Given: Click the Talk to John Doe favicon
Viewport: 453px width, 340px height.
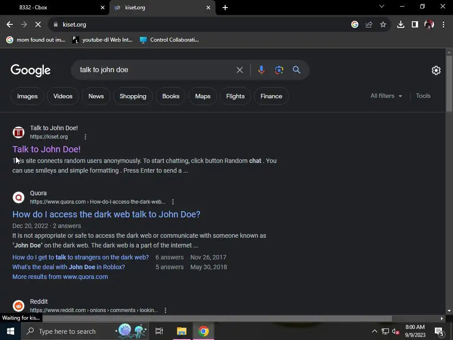Looking at the screenshot, I should (x=19, y=132).
